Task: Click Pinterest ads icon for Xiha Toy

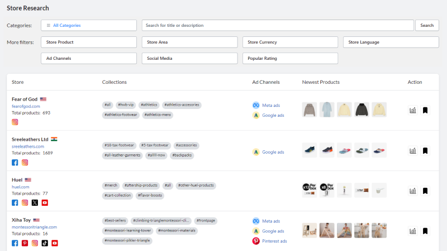Action: point(256,241)
